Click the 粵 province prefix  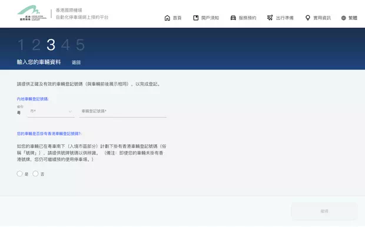click(19, 113)
